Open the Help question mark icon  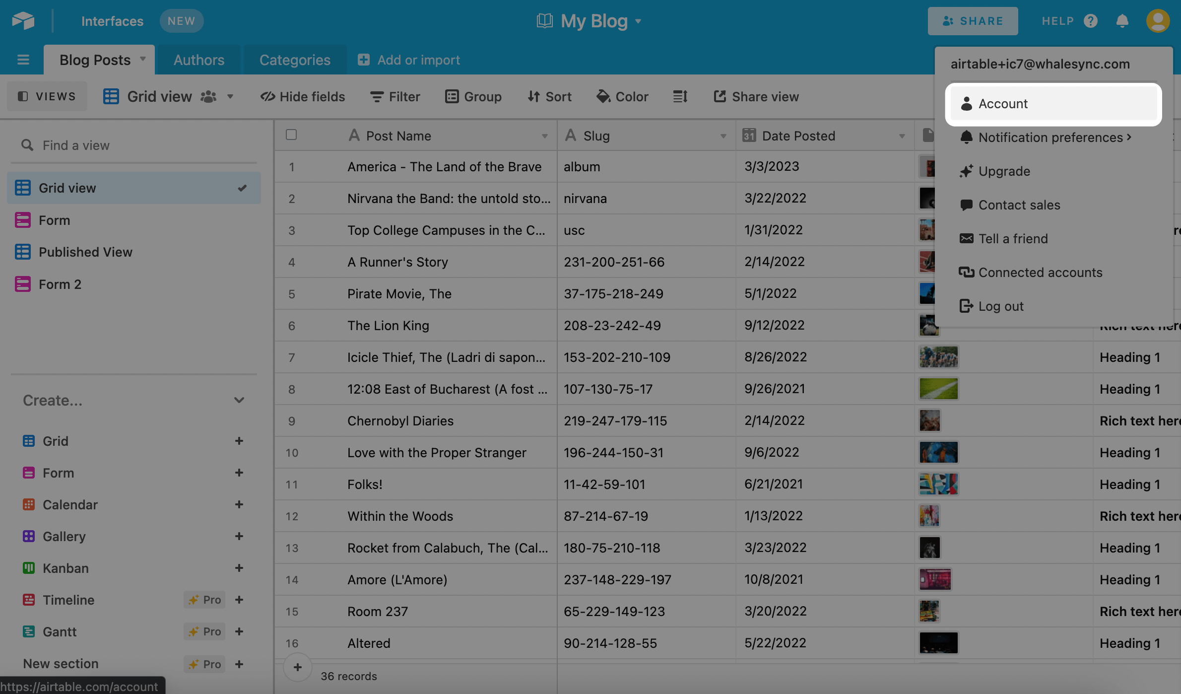[1091, 21]
